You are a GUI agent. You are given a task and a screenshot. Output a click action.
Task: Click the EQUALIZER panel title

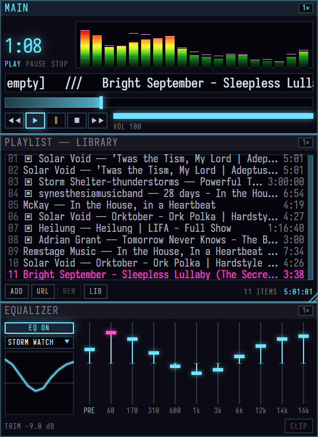pyautogui.click(x=31, y=311)
